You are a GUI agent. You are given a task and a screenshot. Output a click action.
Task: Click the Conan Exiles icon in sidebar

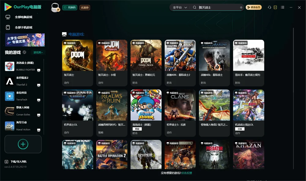[9, 111]
